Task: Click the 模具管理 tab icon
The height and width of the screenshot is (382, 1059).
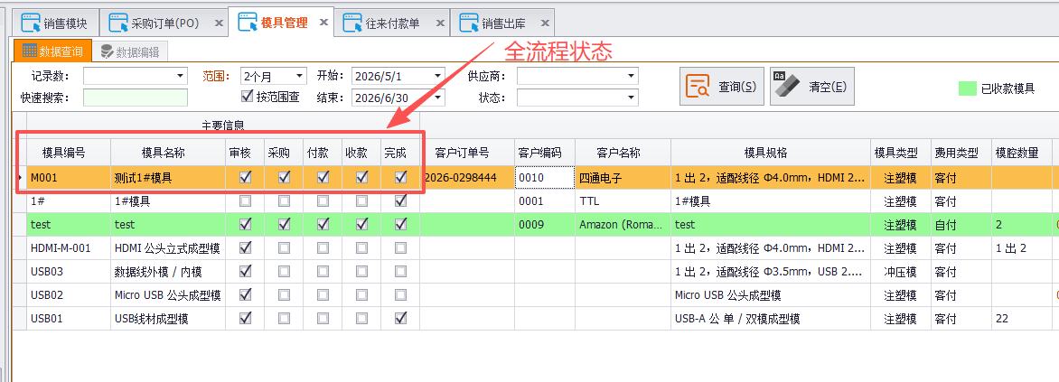Action: [x=248, y=23]
